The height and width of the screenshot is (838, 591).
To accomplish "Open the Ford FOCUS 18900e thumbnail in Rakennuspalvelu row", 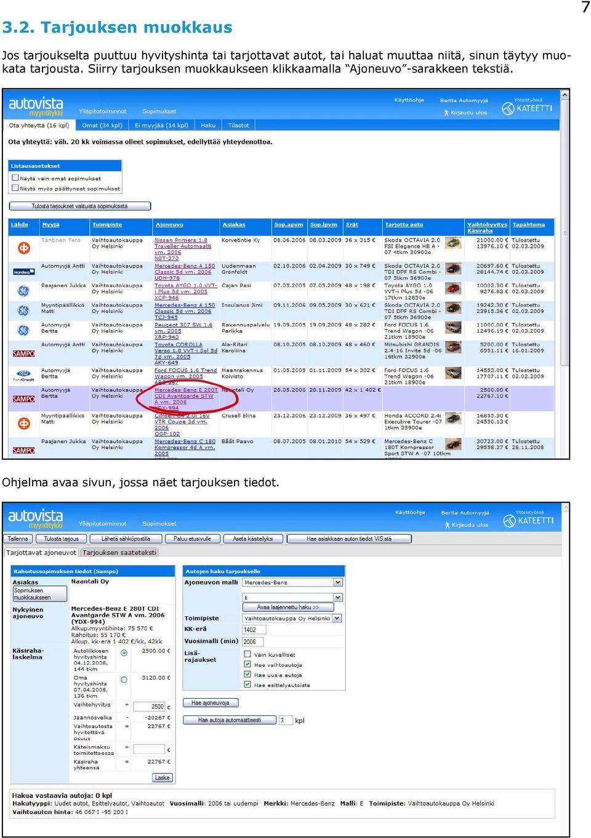I will (x=453, y=328).
